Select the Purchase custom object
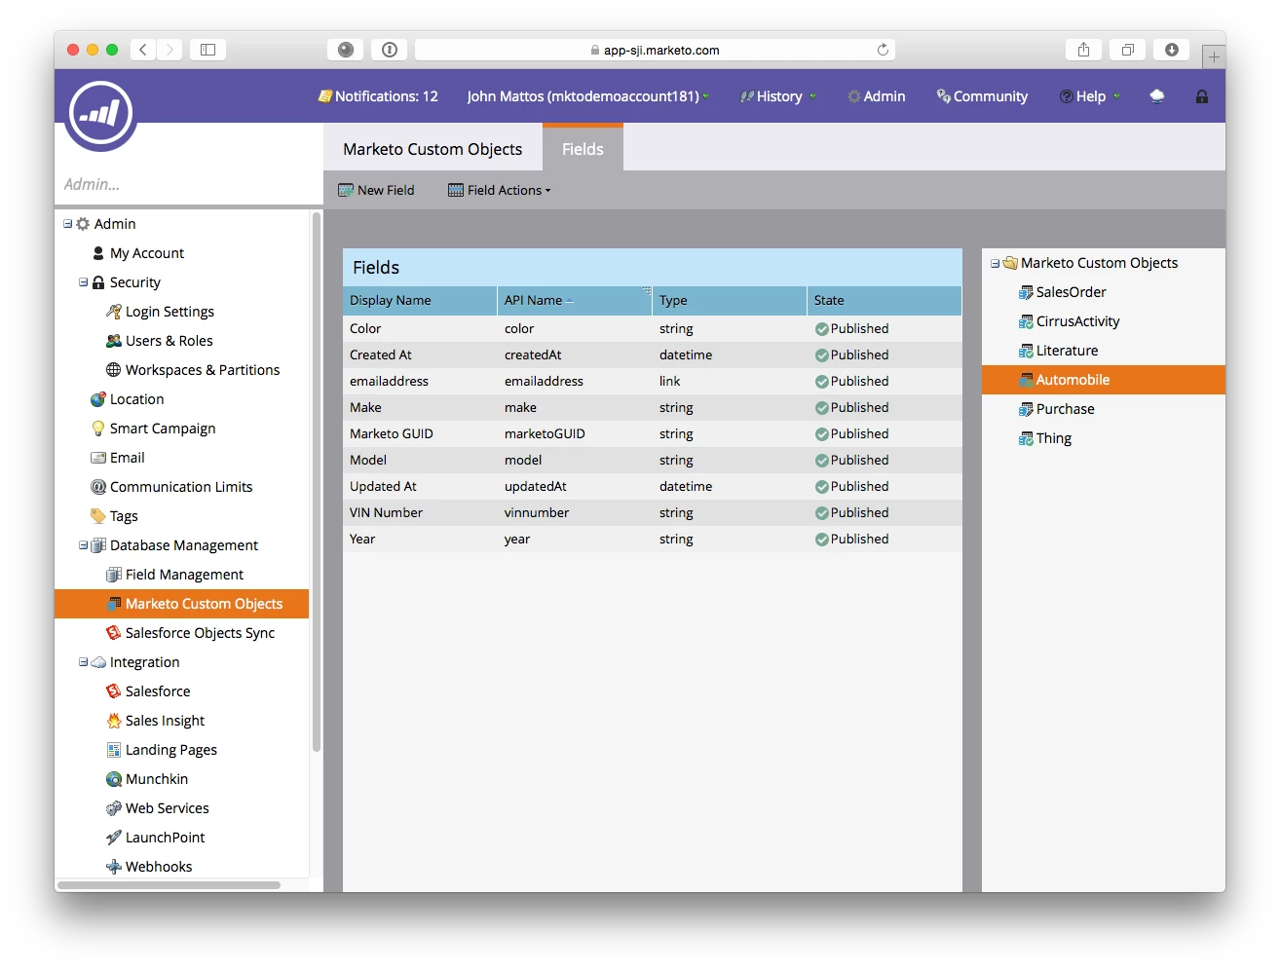The width and height of the screenshot is (1280, 970). click(1065, 409)
